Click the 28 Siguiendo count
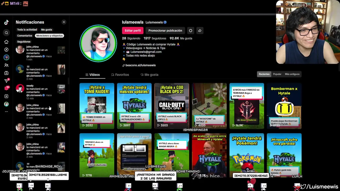340x191 pixels. [x=131, y=38]
